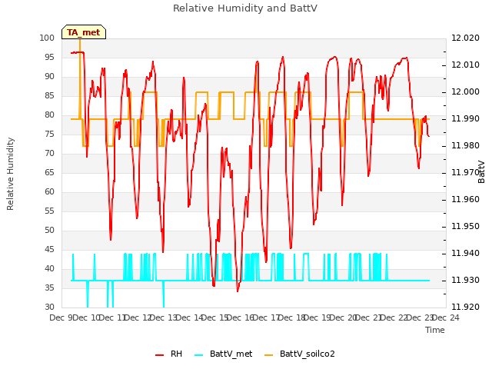This screenshot has width=492, height=369.
Task: Click the 11.940 tick on BattV axis
Action: click(465, 253)
